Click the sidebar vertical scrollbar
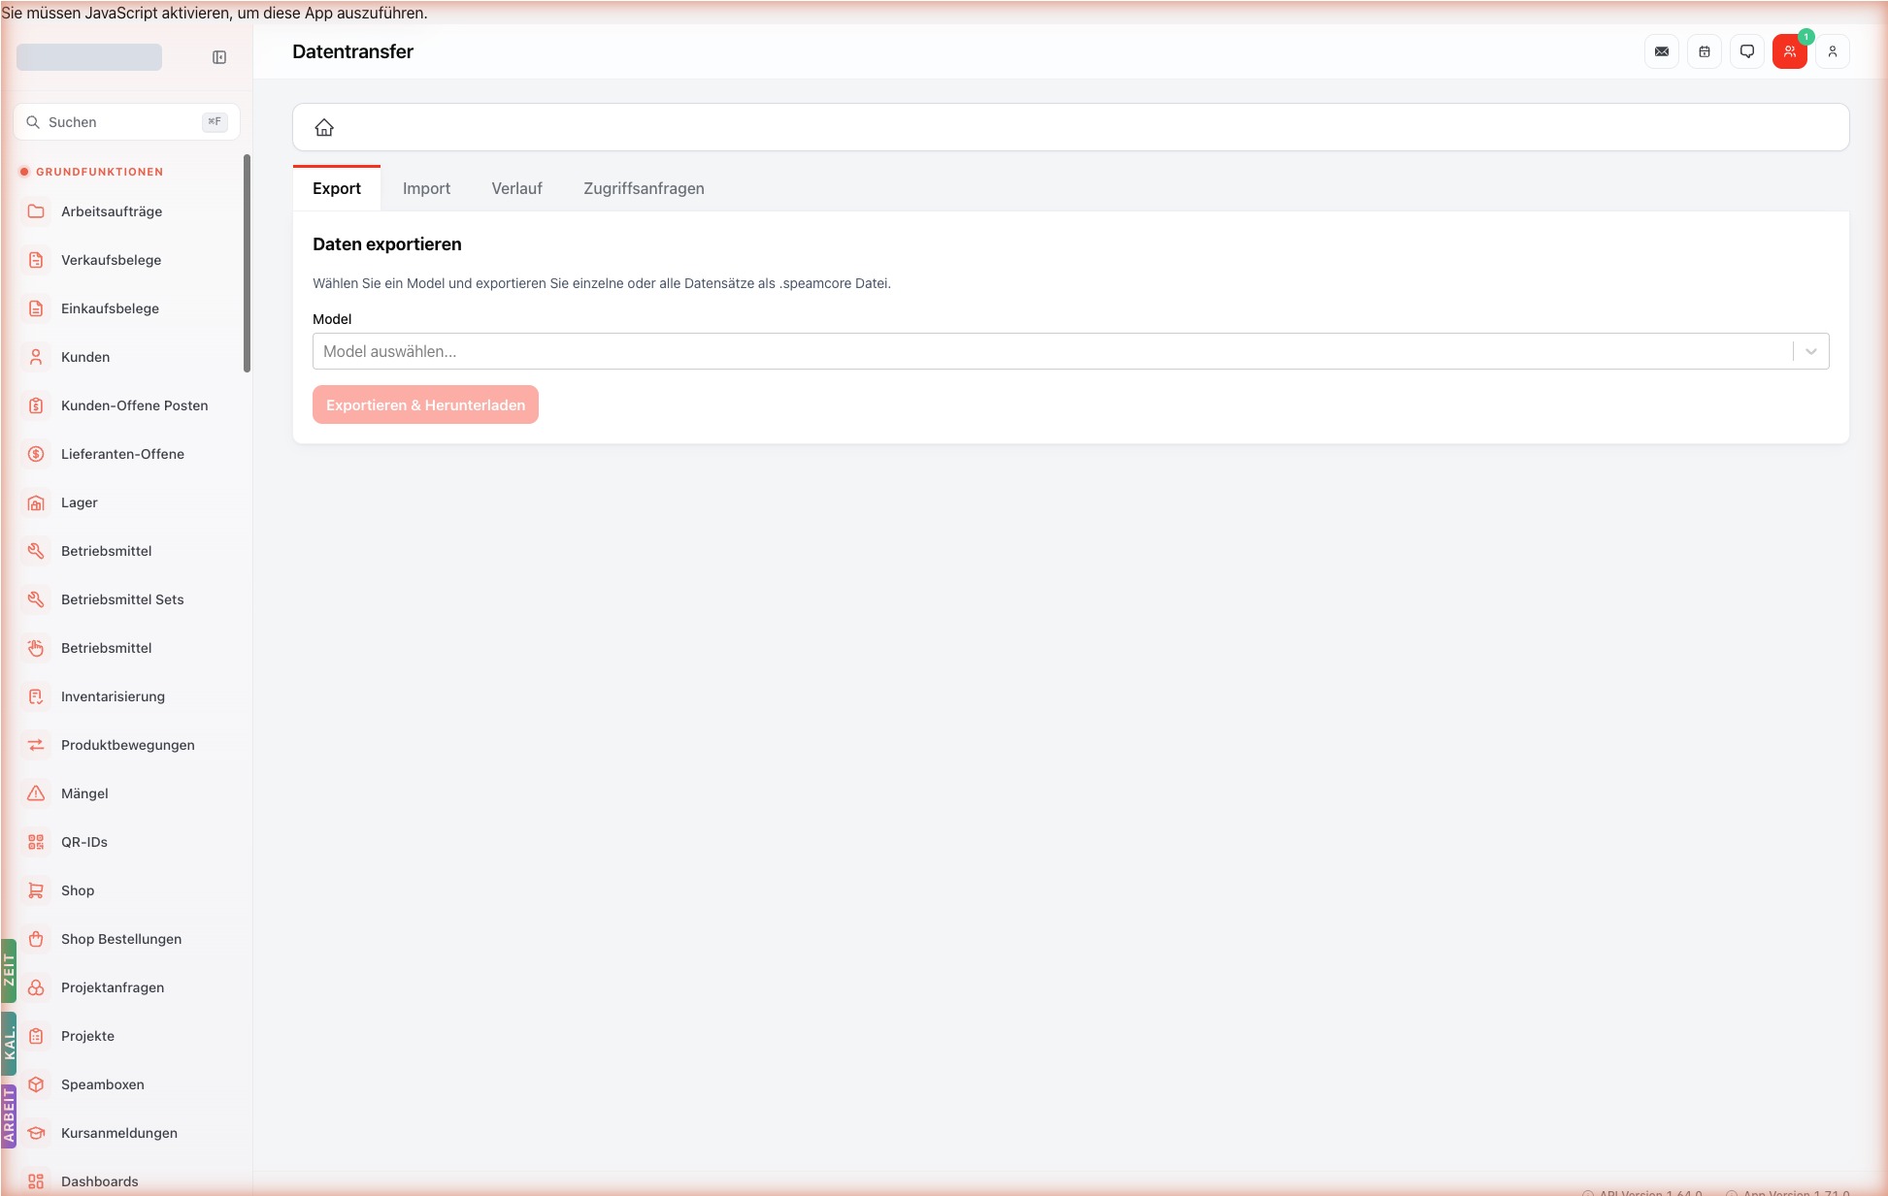 click(x=247, y=262)
